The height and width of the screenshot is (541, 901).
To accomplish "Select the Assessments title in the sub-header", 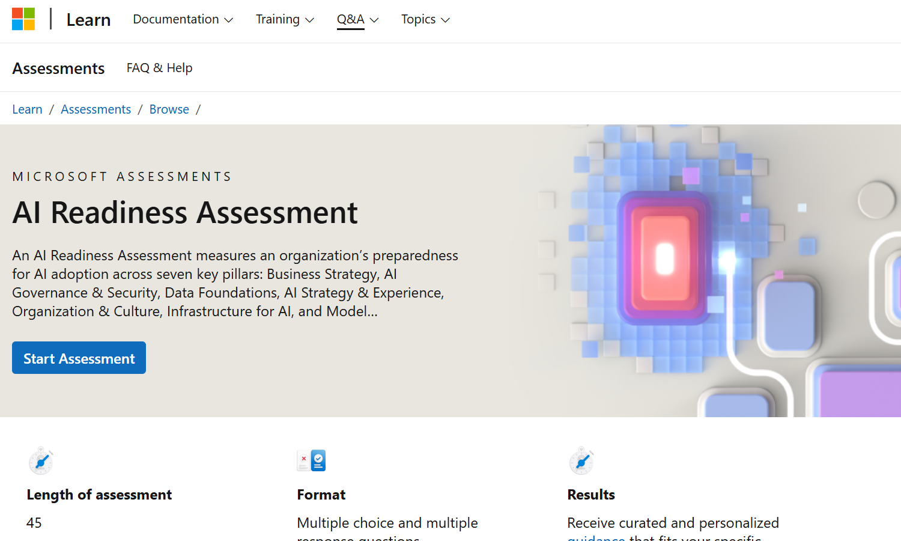I will (x=58, y=69).
